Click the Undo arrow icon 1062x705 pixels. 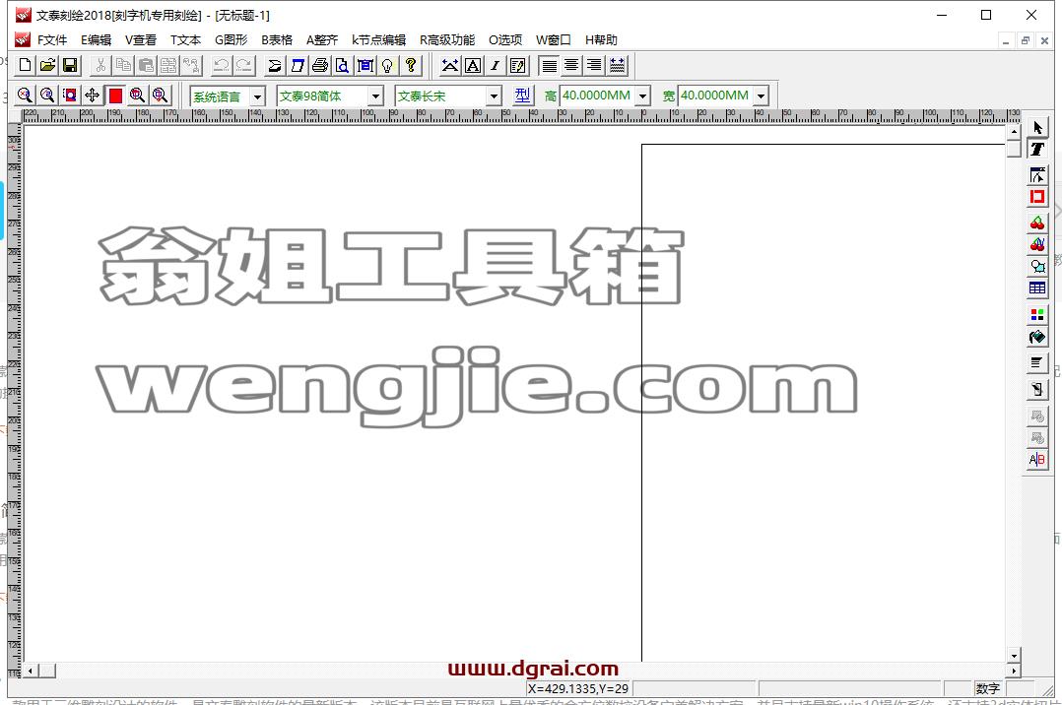click(x=221, y=66)
